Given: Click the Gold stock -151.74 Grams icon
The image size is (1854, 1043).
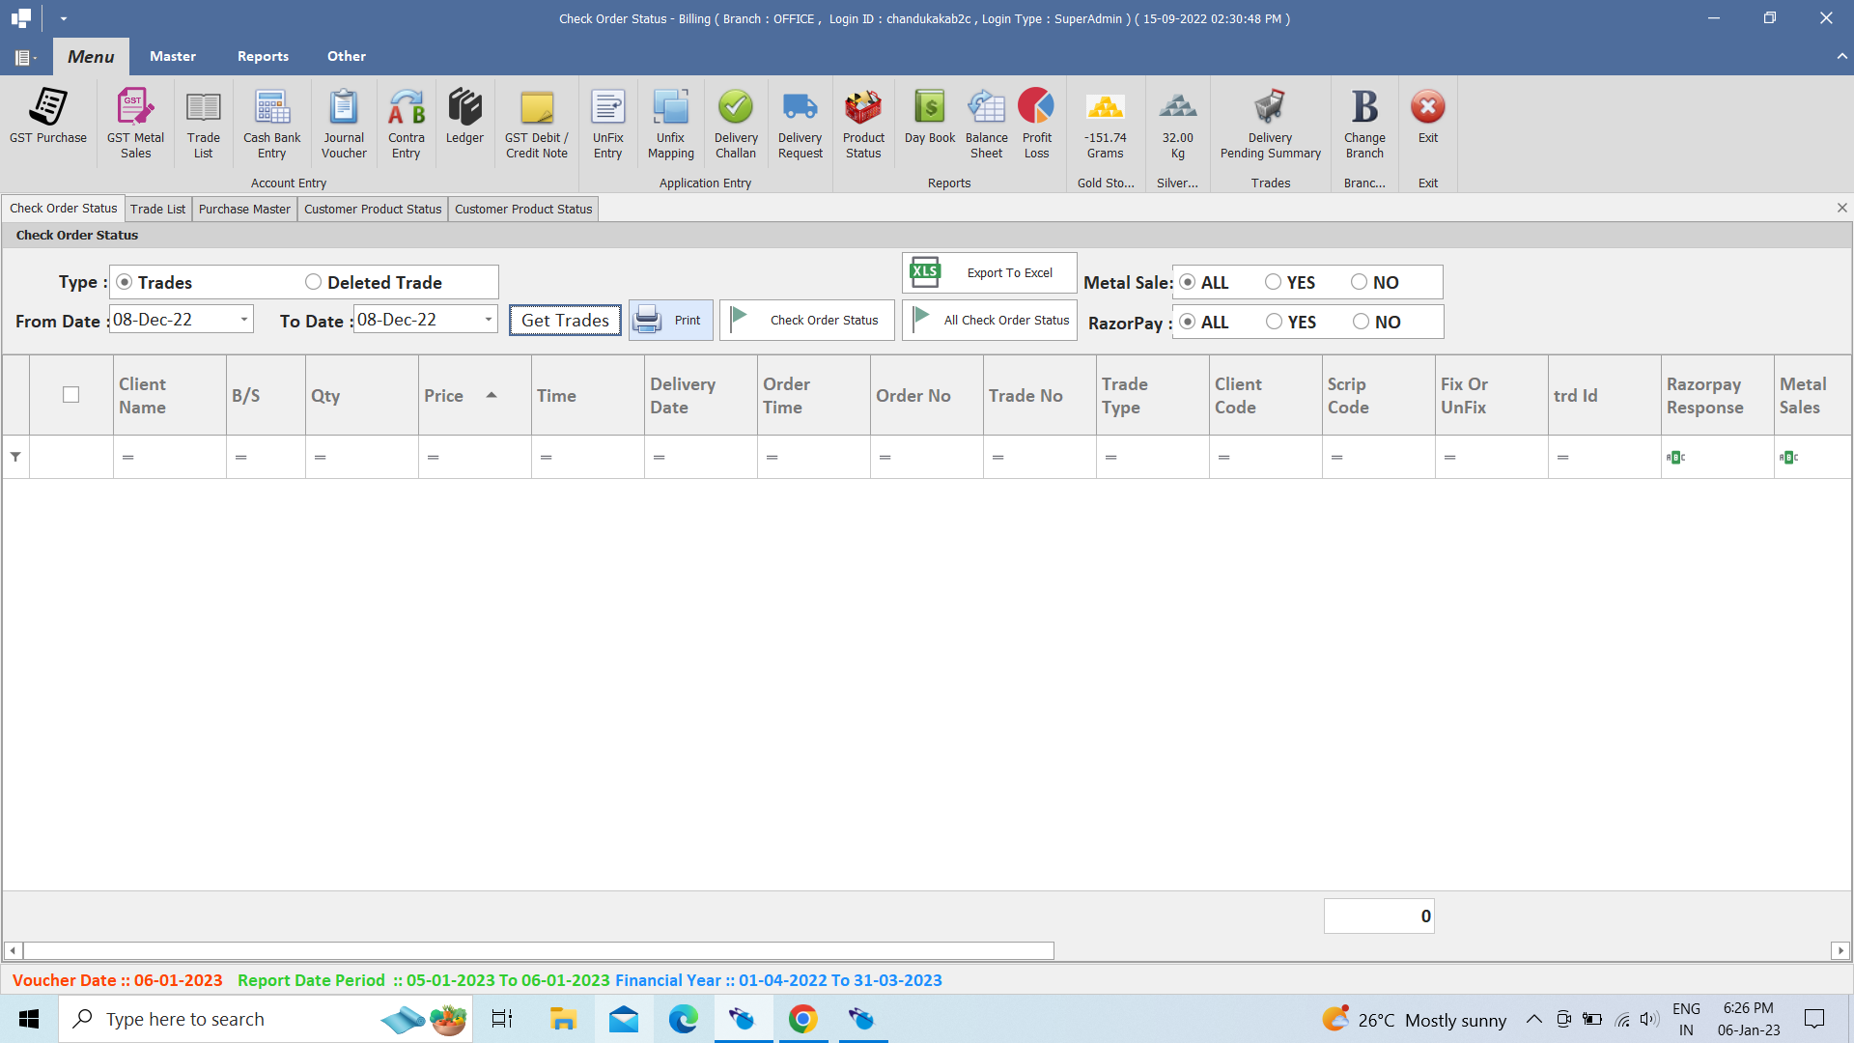Looking at the screenshot, I should [1106, 124].
